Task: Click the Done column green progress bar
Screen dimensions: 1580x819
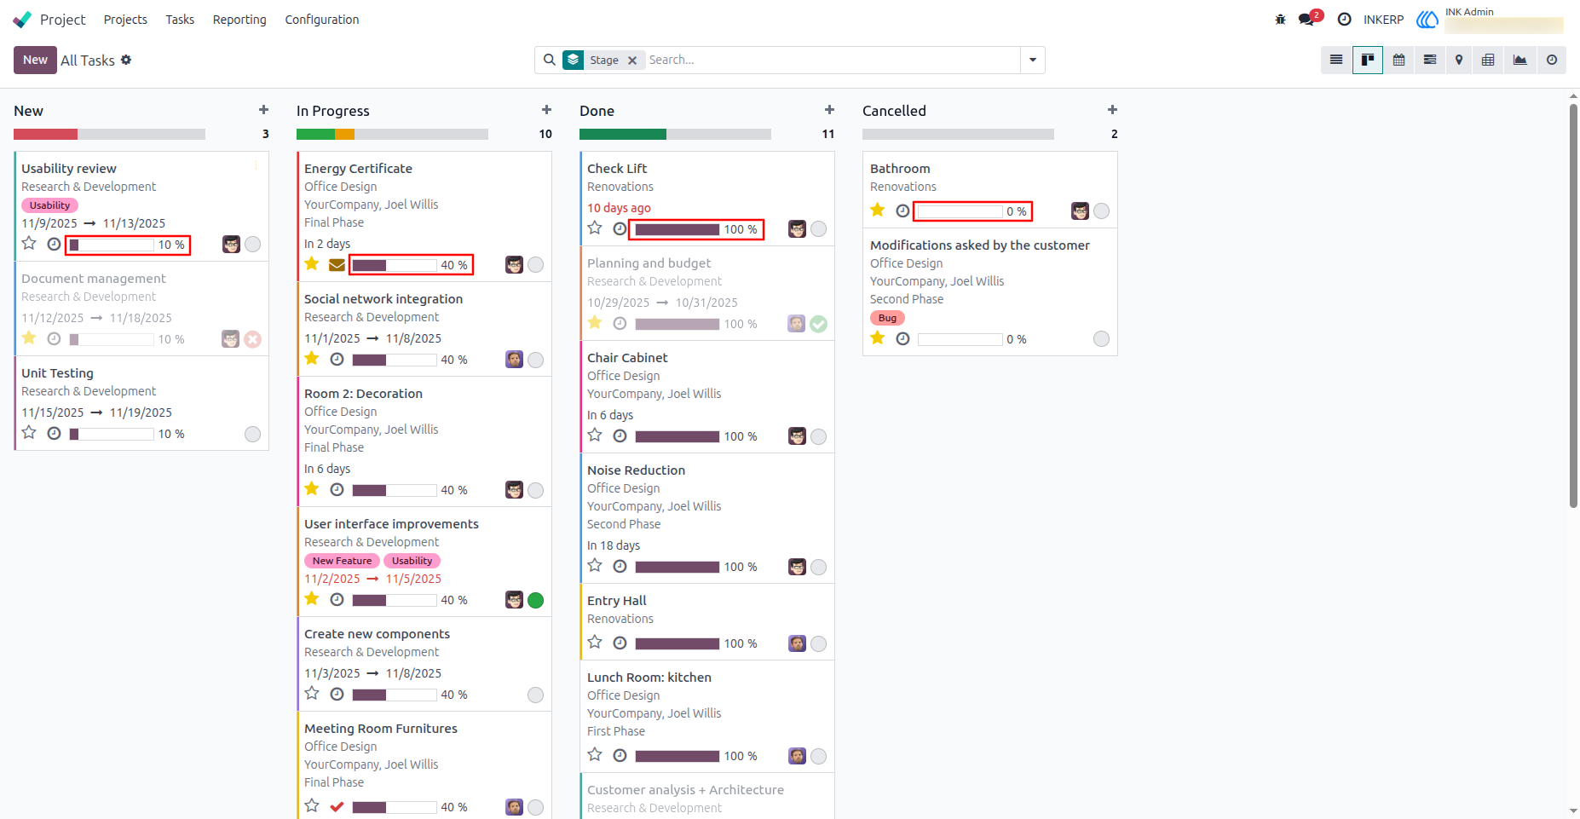Action: [x=623, y=134]
